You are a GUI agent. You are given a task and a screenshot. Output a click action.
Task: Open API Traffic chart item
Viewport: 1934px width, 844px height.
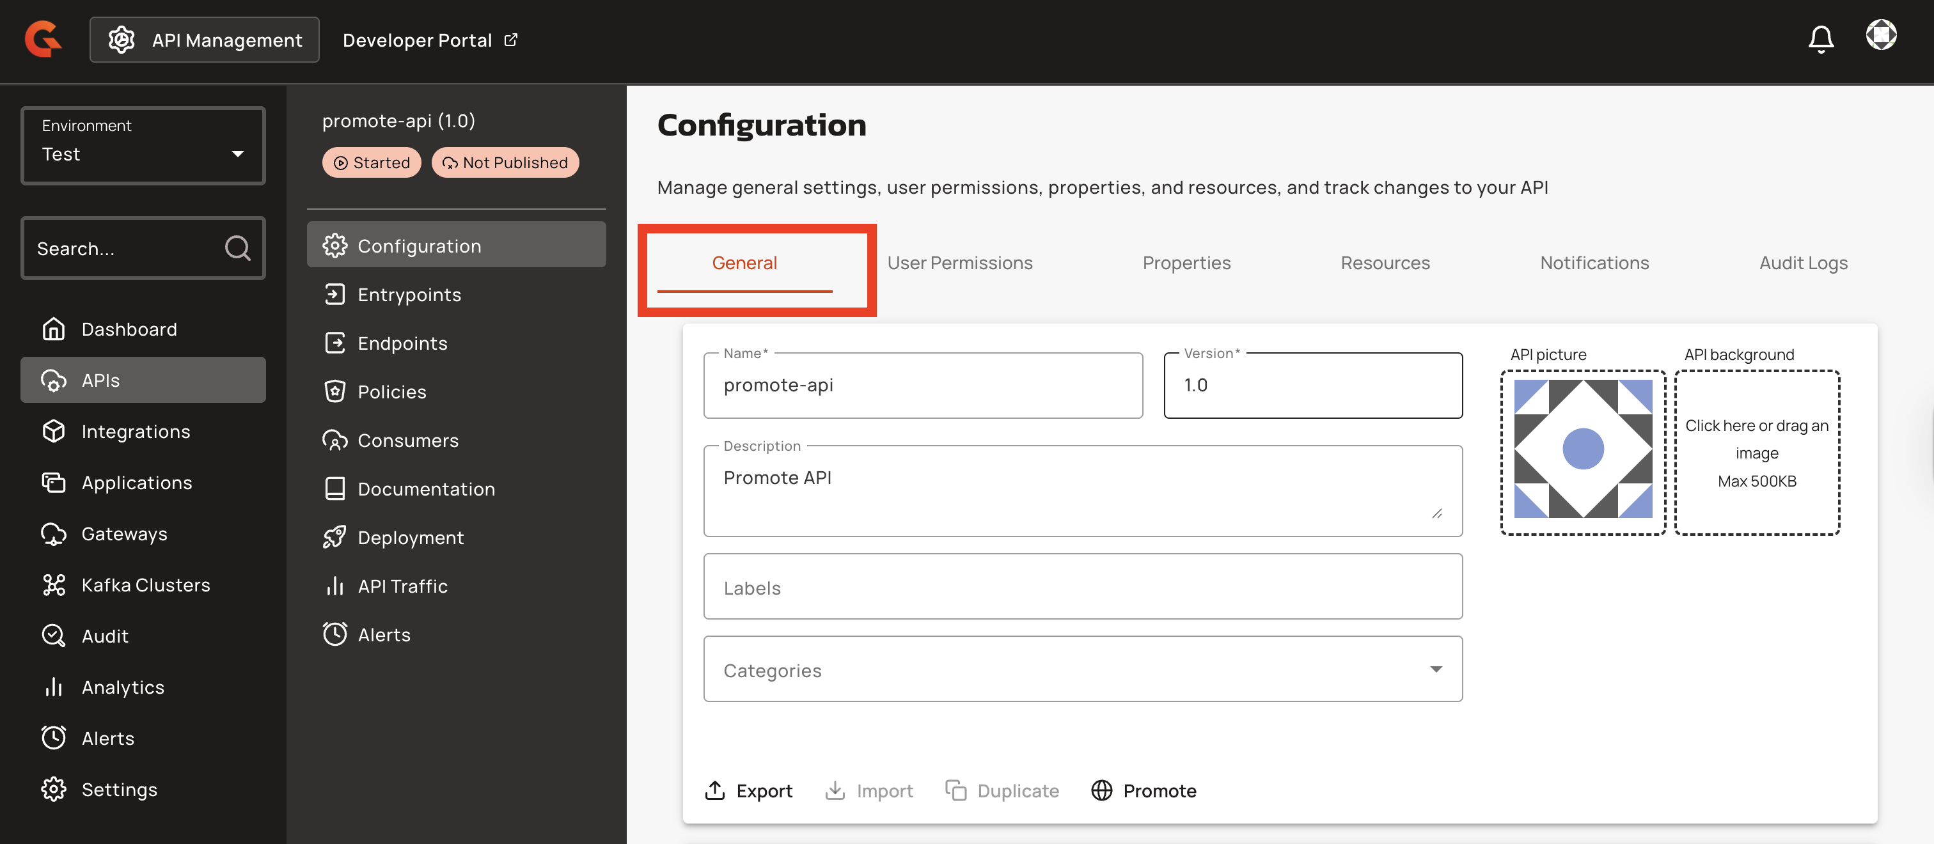[402, 586]
